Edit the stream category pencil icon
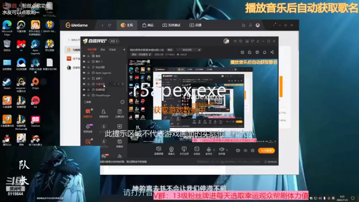The height and width of the screenshot is (202, 359). pos(150,54)
